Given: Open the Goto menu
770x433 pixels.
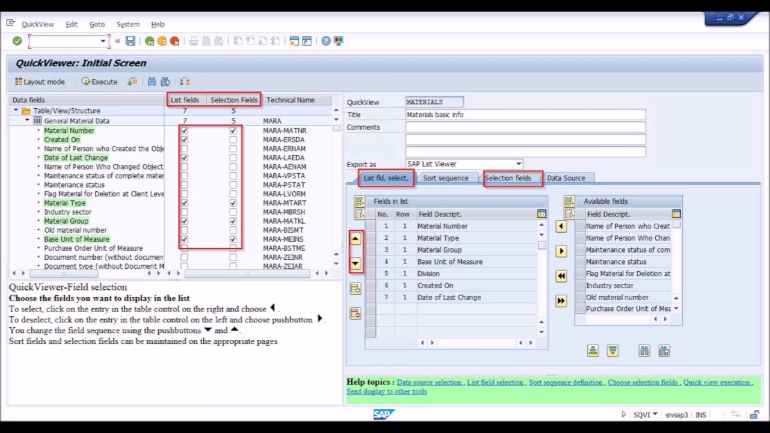Looking at the screenshot, I should point(97,24).
